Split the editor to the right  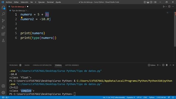tap(169, 7)
